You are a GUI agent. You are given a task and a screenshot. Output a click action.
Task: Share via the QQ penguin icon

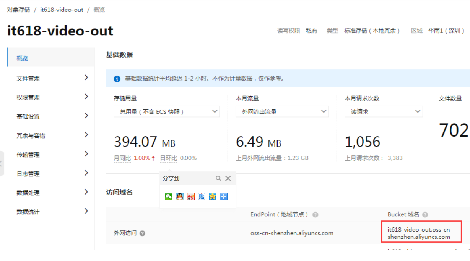pos(180,197)
